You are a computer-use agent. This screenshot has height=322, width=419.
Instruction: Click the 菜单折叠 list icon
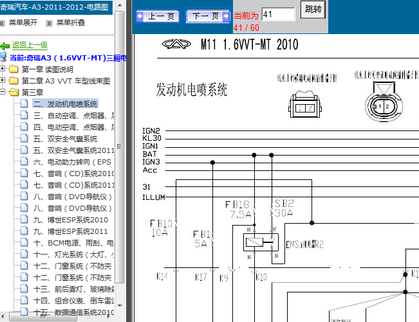click(49, 24)
